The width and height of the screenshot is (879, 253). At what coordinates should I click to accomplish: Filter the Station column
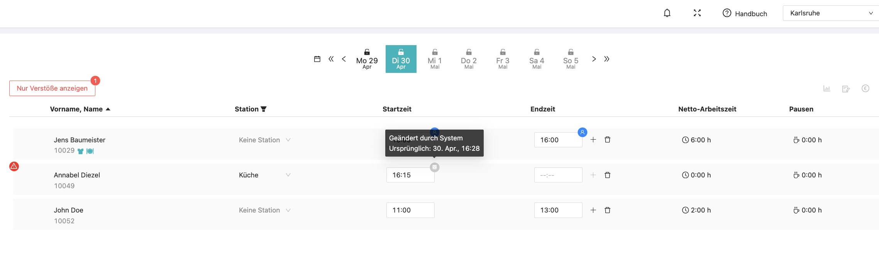click(x=264, y=109)
